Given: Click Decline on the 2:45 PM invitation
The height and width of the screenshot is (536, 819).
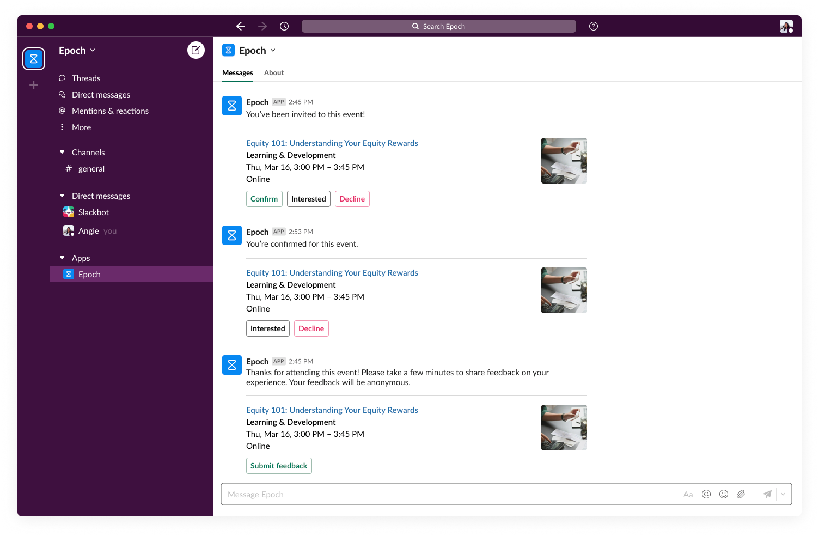Looking at the screenshot, I should [x=352, y=199].
